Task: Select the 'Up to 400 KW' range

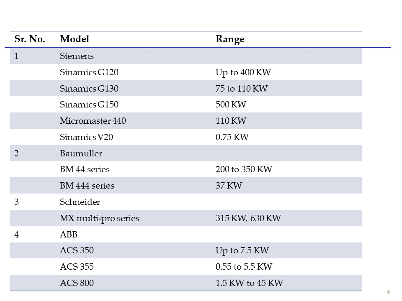Action: coord(243,72)
